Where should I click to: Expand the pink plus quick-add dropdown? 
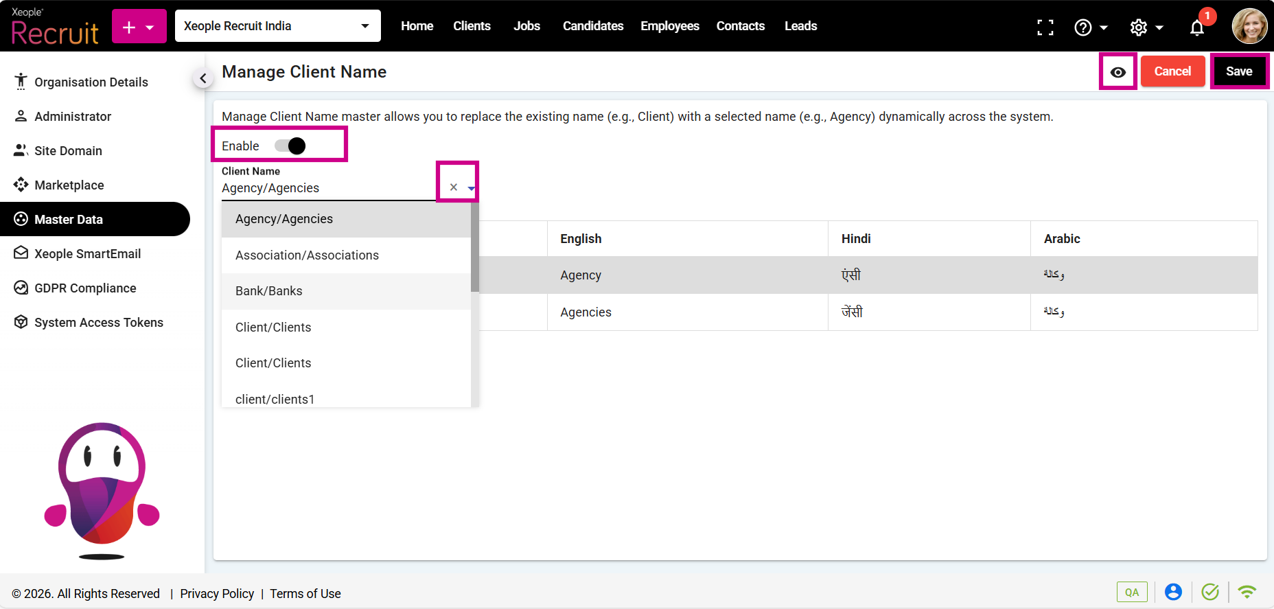click(139, 27)
